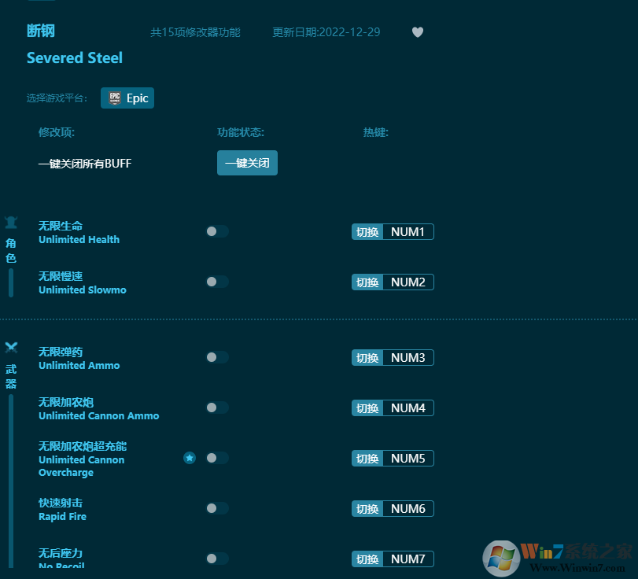Image resolution: width=638 pixels, height=579 pixels.
Task: Click the 角色 category label
Action: point(11,251)
